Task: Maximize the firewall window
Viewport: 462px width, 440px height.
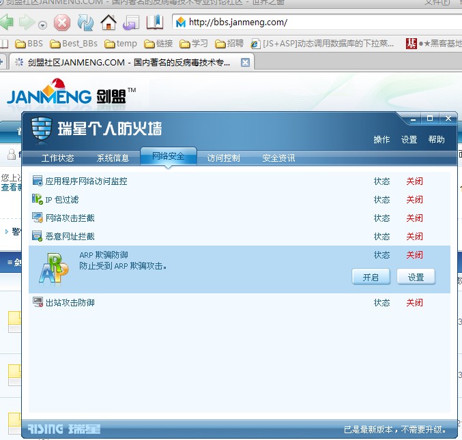Action: (x=430, y=119)
